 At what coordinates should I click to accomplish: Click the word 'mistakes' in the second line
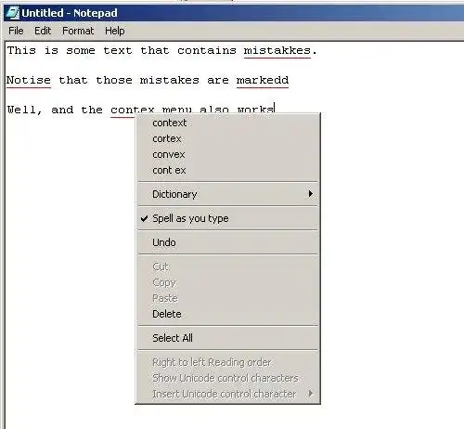(x=170, y=80)
